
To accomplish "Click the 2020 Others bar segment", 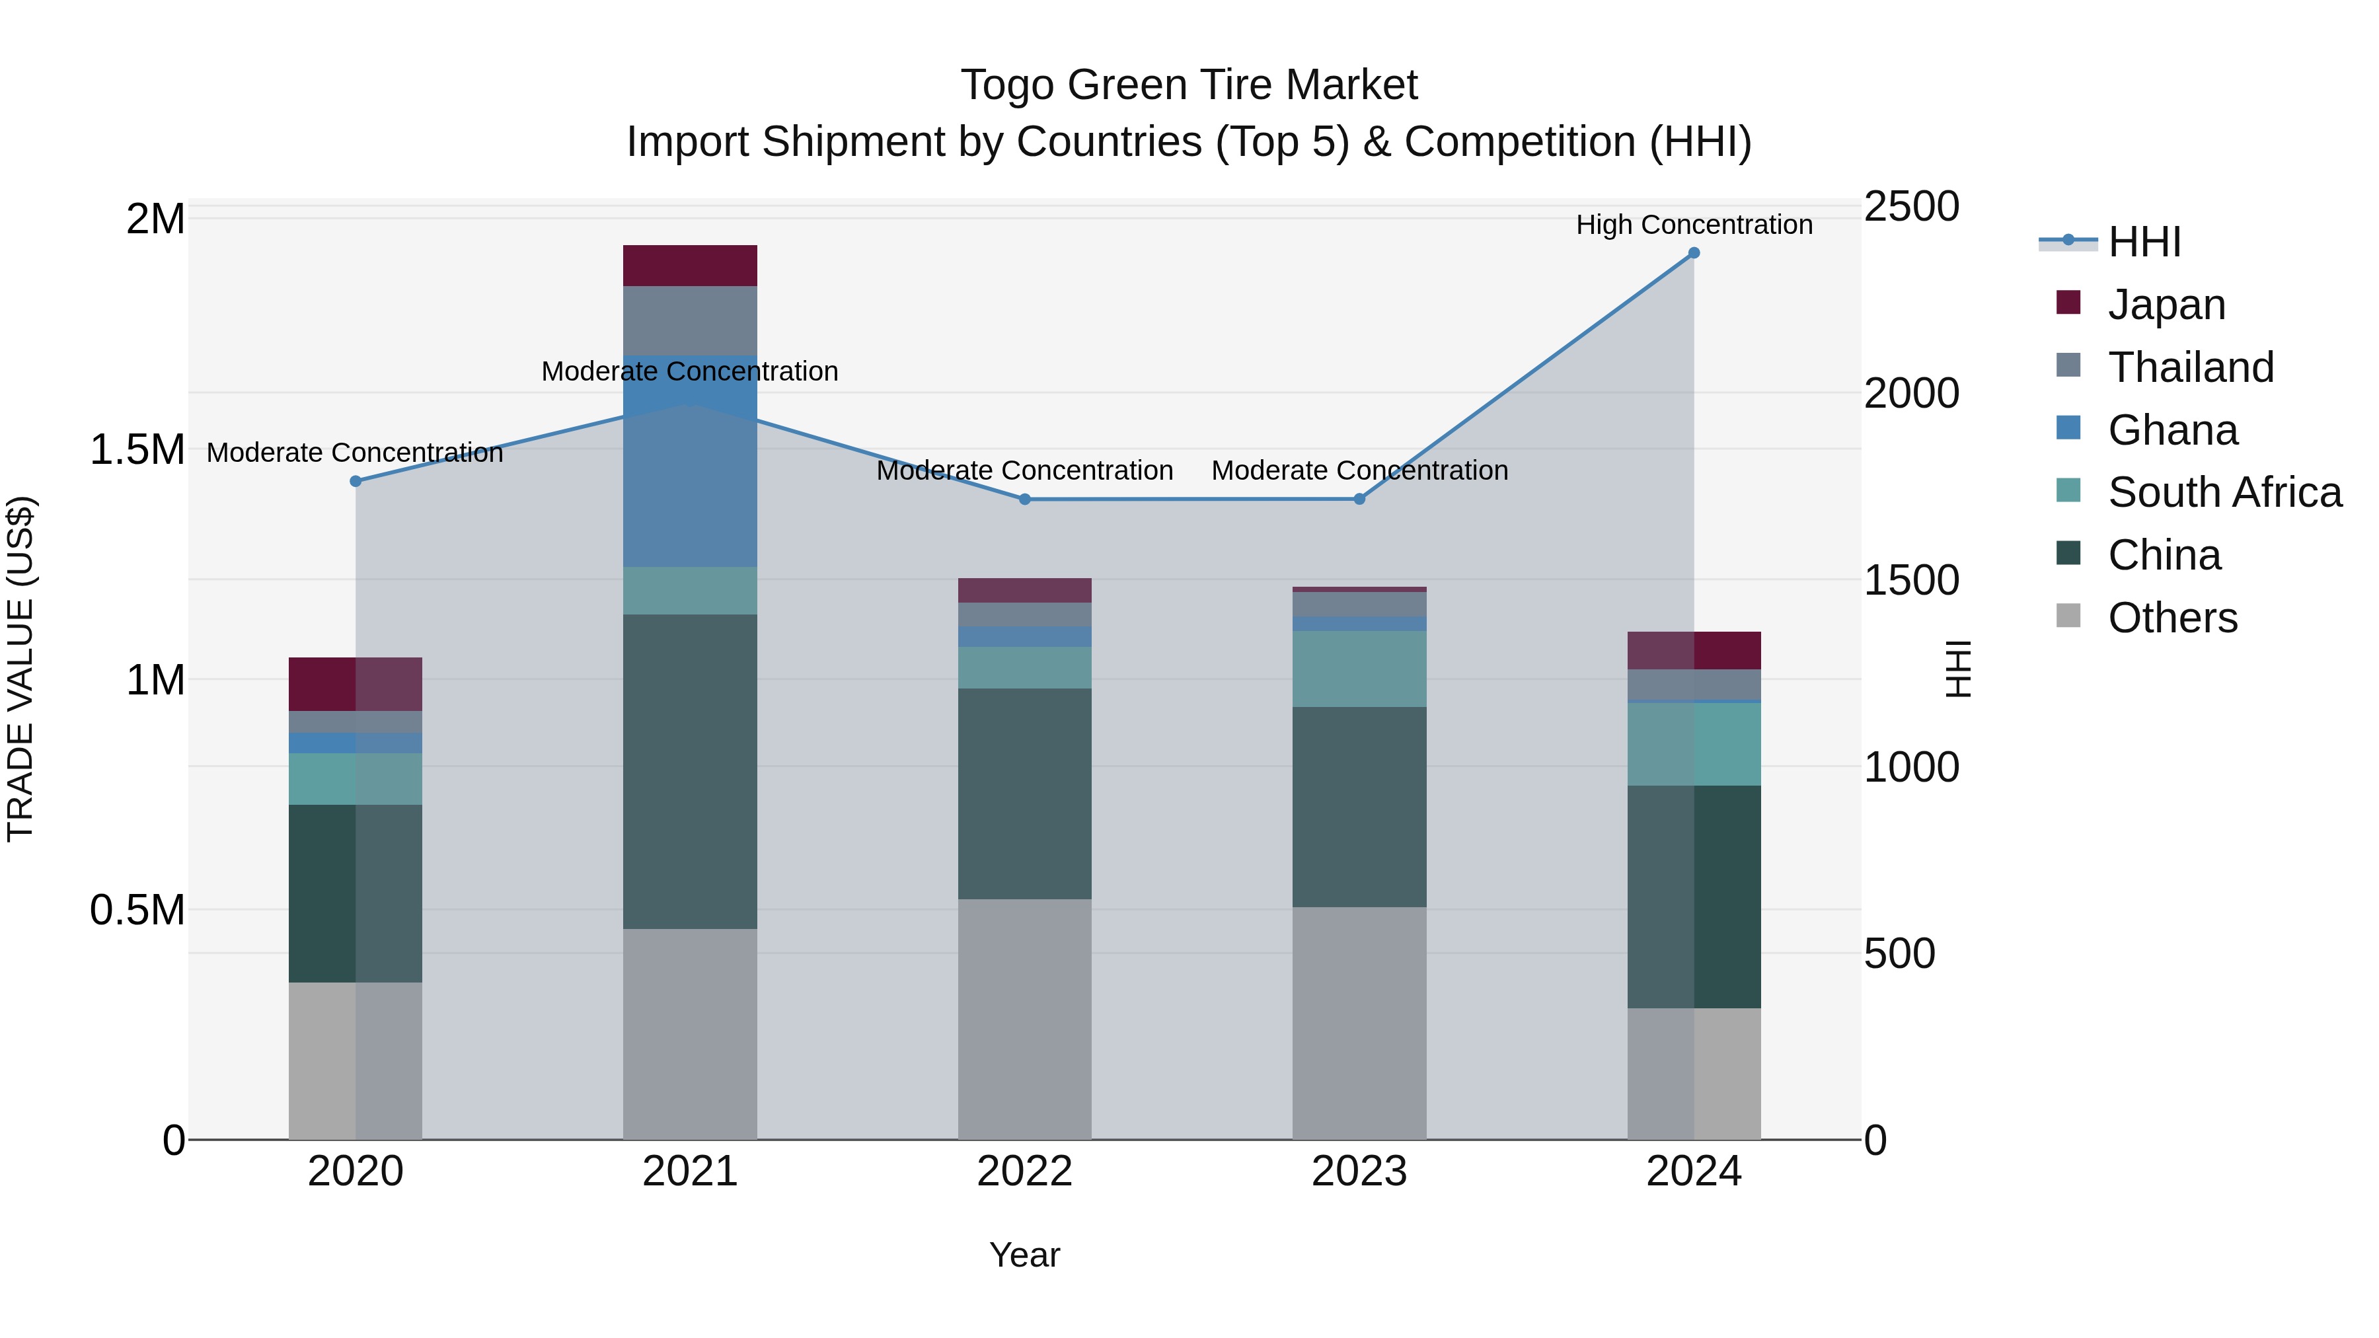I will coord(356,1061).
